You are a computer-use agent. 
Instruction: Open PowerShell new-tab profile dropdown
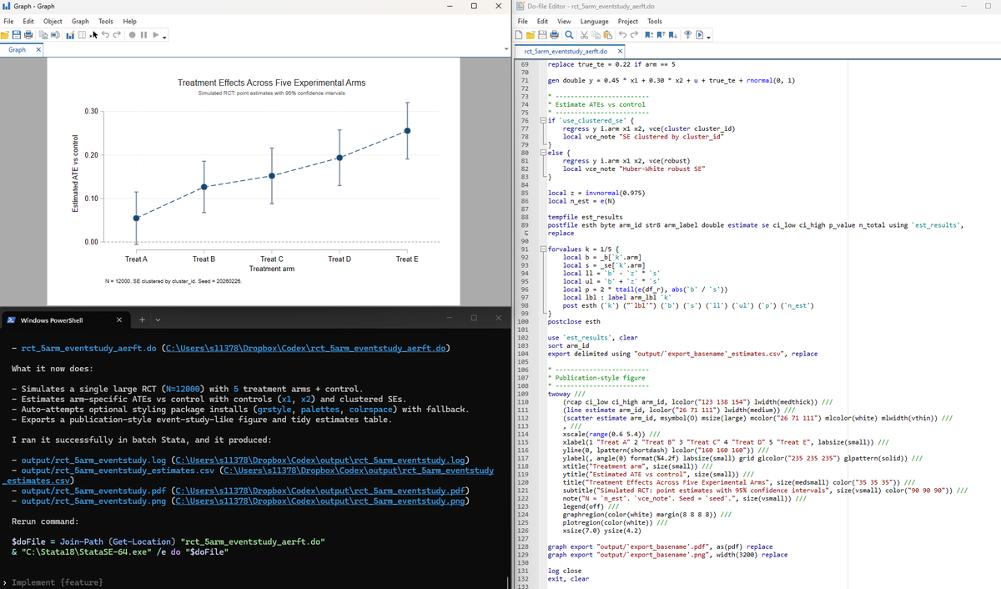157,320
